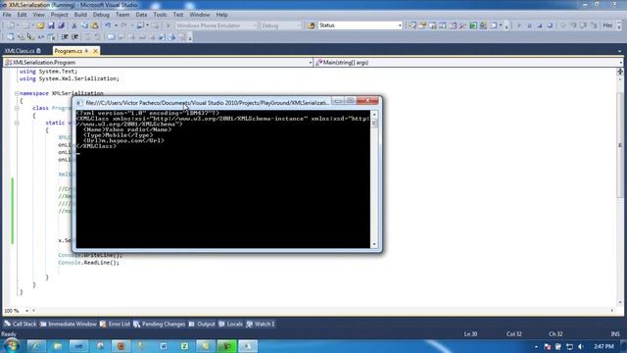Collapse the class Program code block
This screenshot has height=353, width=627.
pyautogui.click(x=17, y=108)
